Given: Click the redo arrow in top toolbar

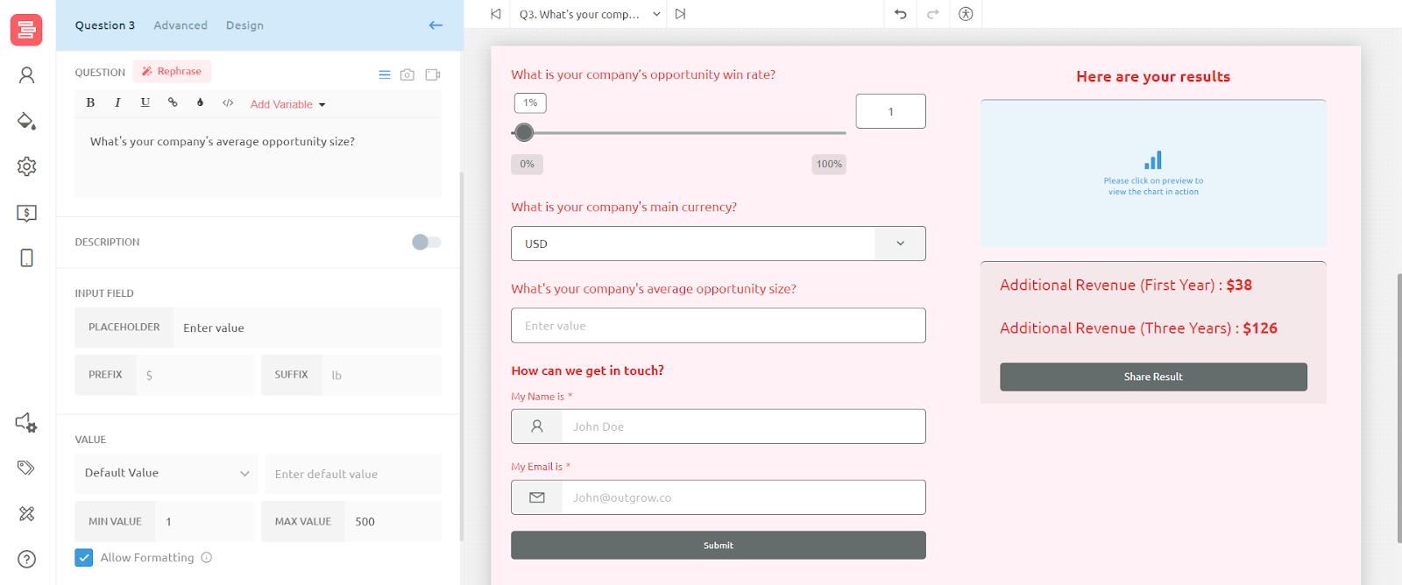Looking at the screenshot, I should pos(932,14).
